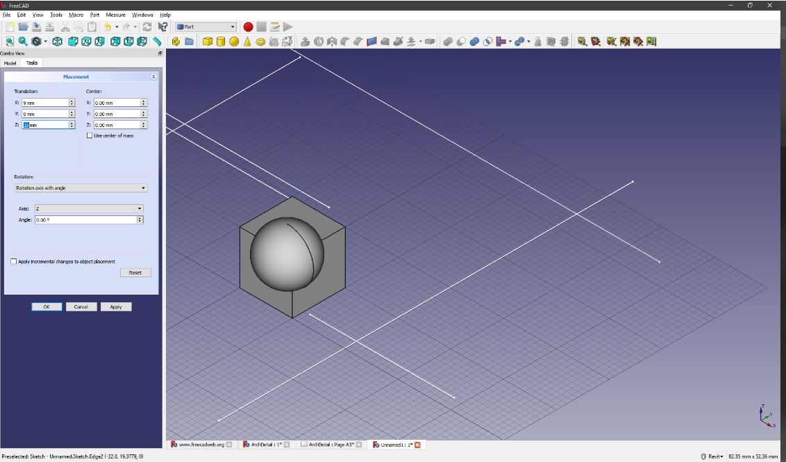Click the Undo arrow icon
Screen dimensions: 786x462
107,27
